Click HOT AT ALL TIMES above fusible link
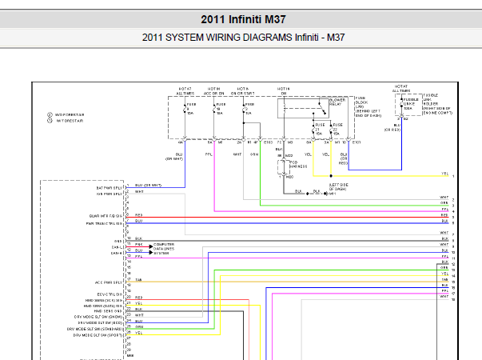Image resolution: width=482 pixels, height=360 pixels. click(401, 89)
